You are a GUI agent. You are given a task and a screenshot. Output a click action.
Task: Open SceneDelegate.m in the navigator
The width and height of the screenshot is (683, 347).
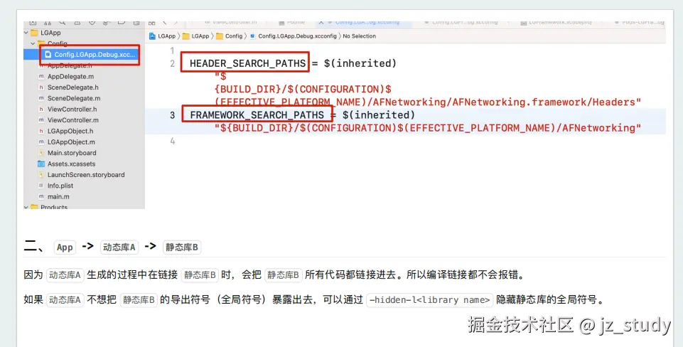pos(74,98)
